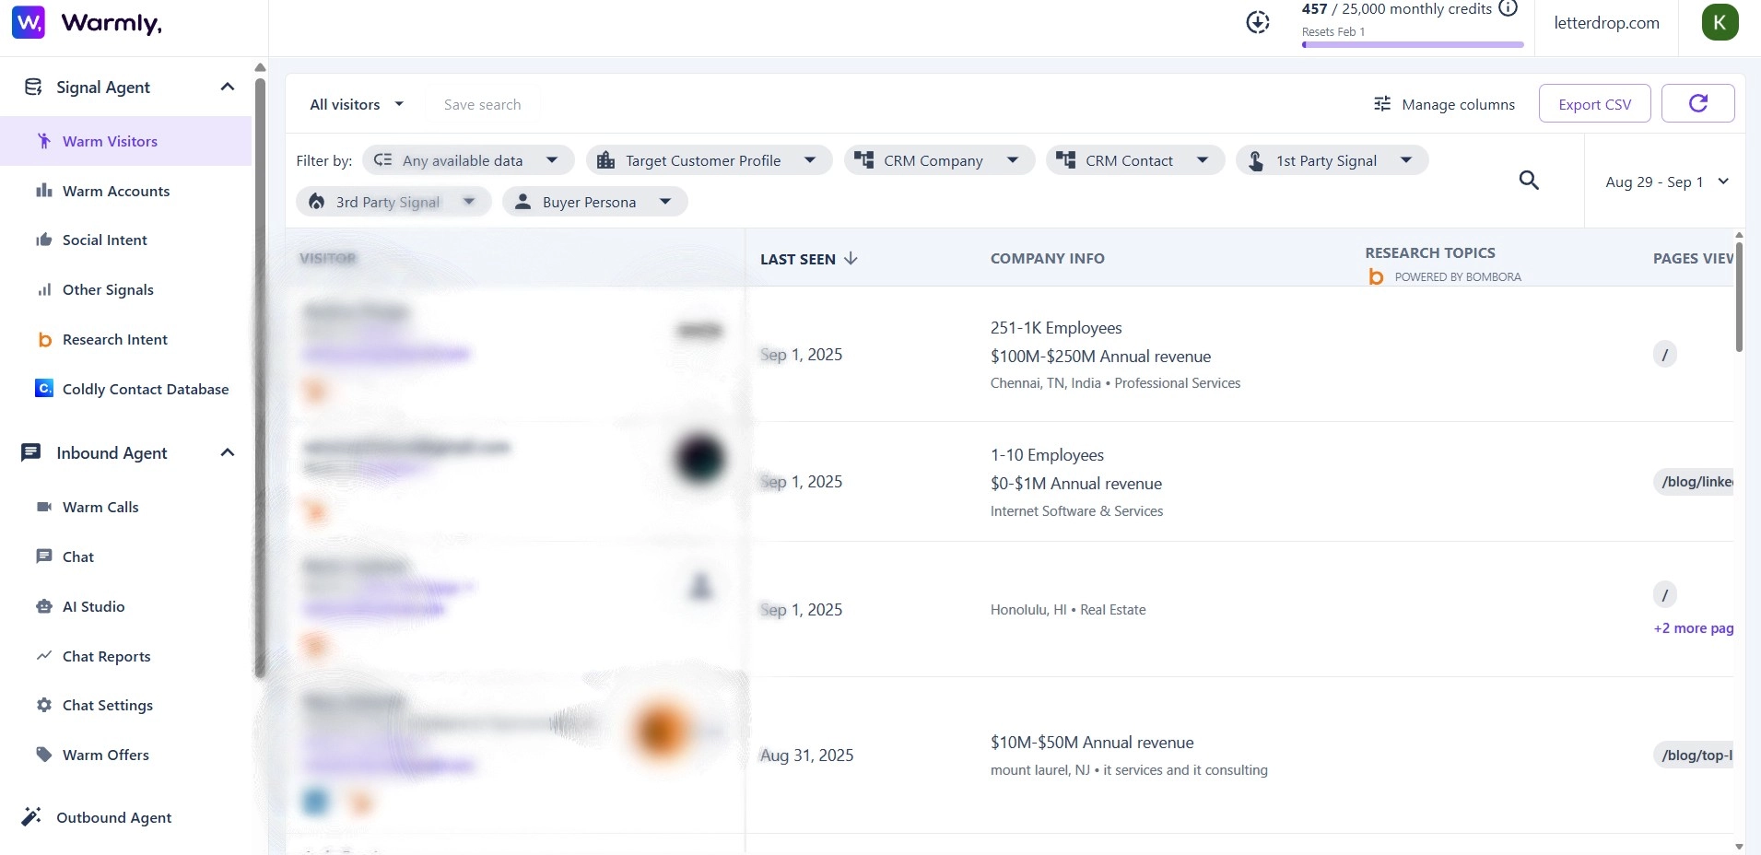Click the Chat Reports trend icon
This screenshot has width=1761, height=855.
click(43, 656)
